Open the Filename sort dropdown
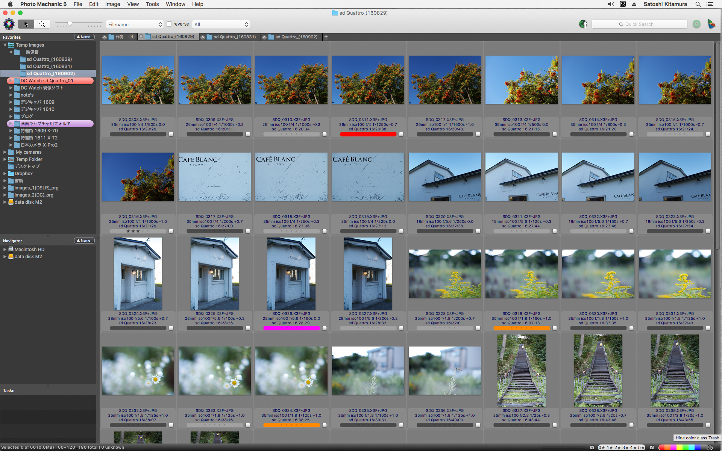This screenshot has width=722, height=451. (x=135, y=24)
